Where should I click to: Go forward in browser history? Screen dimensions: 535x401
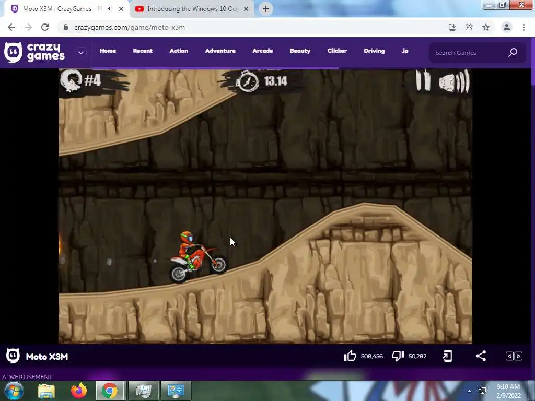tap(28, 27)
